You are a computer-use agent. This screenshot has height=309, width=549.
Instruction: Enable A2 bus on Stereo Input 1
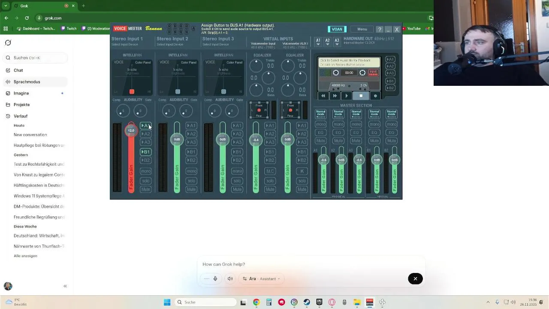(145, 134)
